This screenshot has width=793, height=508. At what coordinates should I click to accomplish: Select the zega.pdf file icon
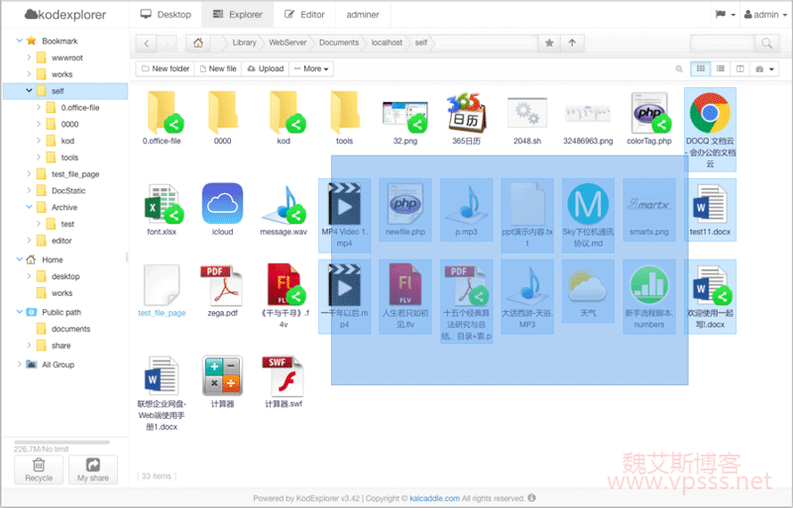point(223,286)
